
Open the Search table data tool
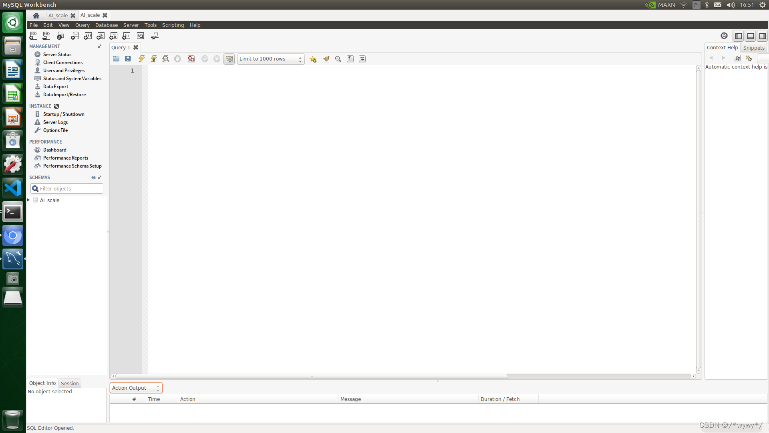[x=141, y=36]
